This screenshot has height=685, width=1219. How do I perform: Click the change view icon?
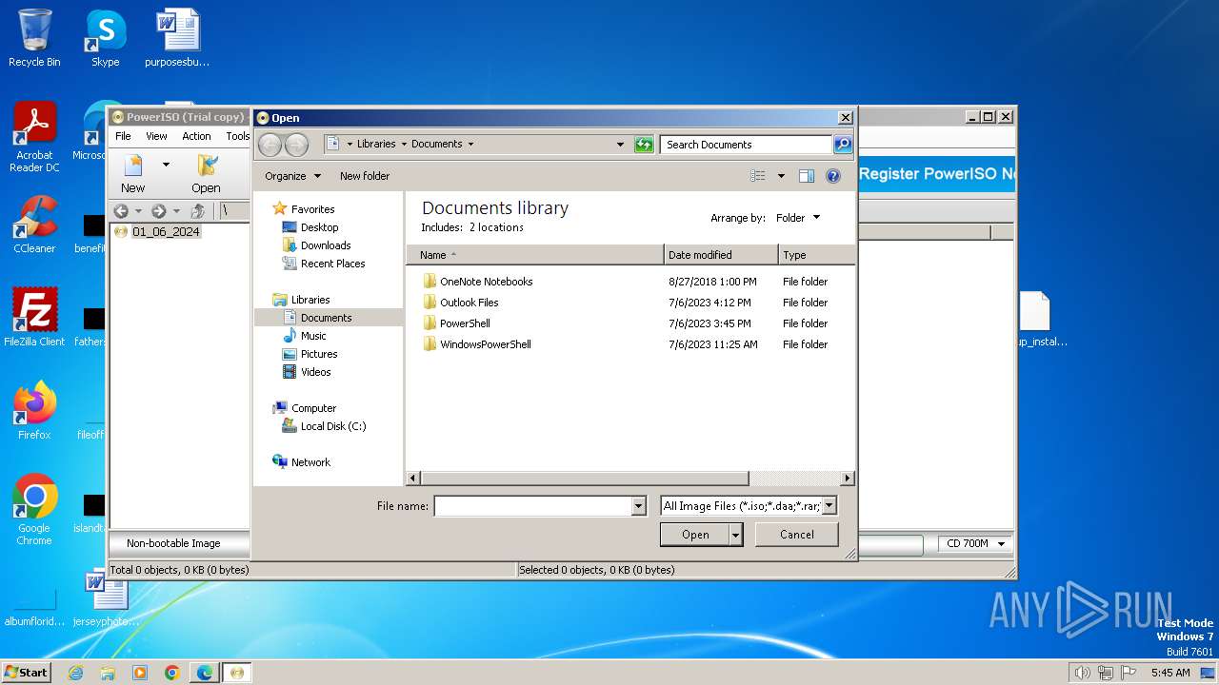pyautogui.click(x=758, y=176)
